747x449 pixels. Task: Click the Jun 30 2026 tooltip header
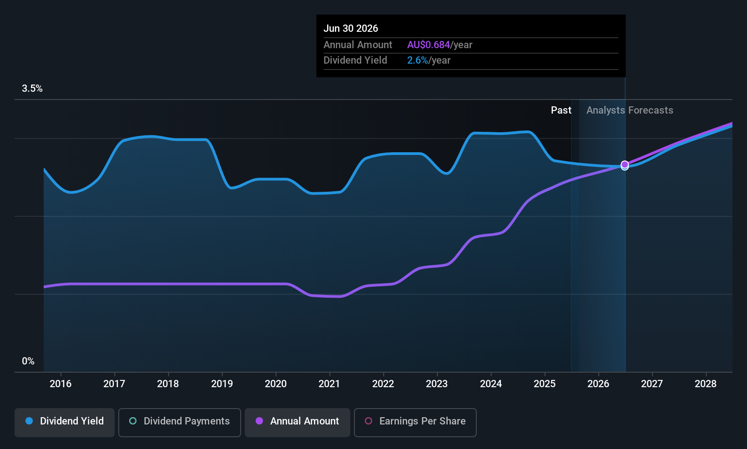coord(351,28)
